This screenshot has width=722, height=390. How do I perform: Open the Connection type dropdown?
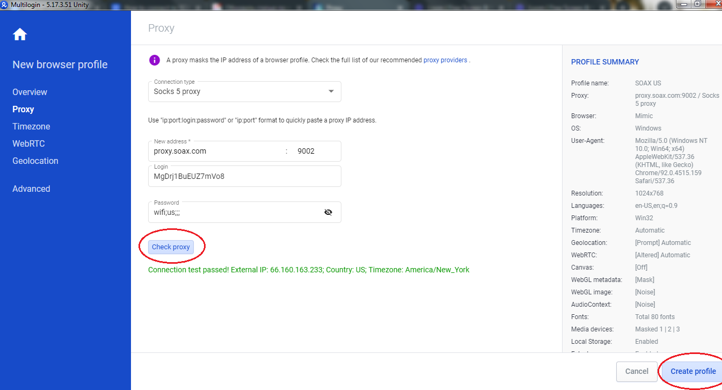tap(245, 91)
